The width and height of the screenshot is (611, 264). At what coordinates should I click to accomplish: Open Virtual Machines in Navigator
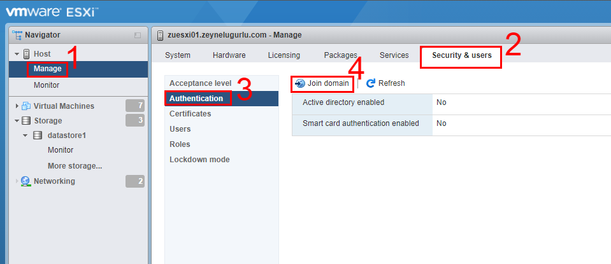click(64, 106)
